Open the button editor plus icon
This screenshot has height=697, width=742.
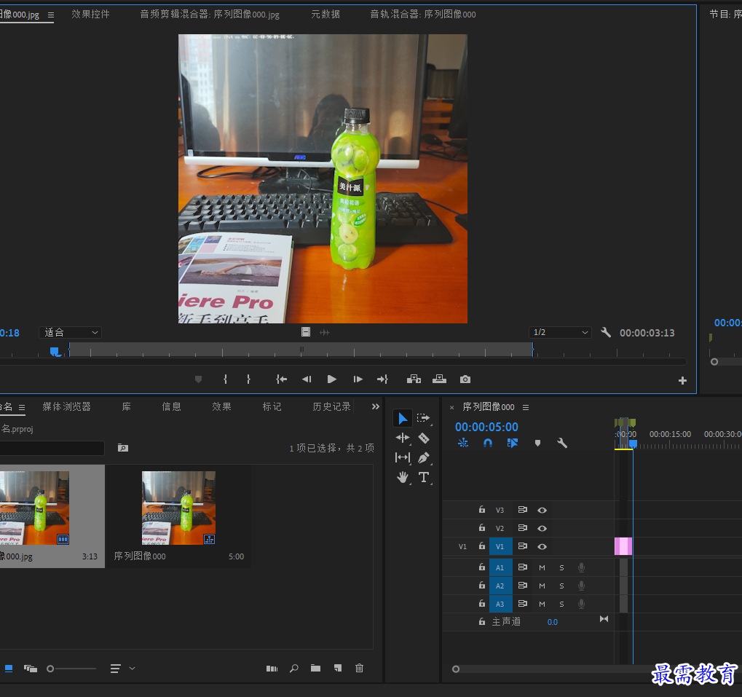682,380
